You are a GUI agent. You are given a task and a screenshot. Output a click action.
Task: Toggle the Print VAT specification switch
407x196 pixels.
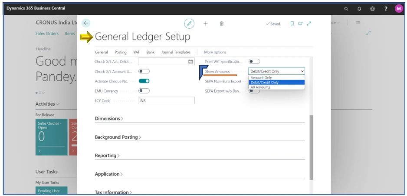254,61
